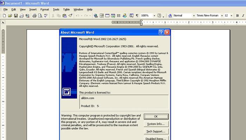
Task: Insert a hyperlink with the globe icon
Action: click(96, 15)
